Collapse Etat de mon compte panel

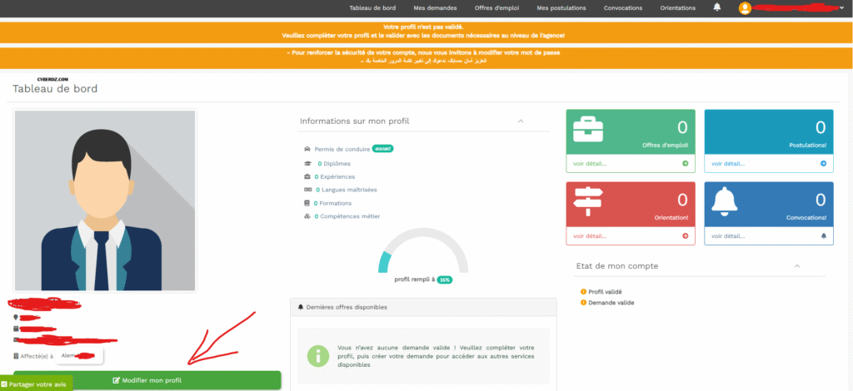tap(797, 266)
